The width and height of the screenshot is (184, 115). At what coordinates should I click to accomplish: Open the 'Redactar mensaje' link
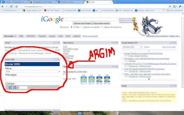[x=51, y=47]
